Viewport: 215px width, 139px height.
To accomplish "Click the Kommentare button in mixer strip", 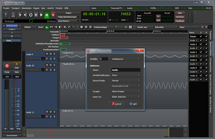I will [x=12, y=136].
